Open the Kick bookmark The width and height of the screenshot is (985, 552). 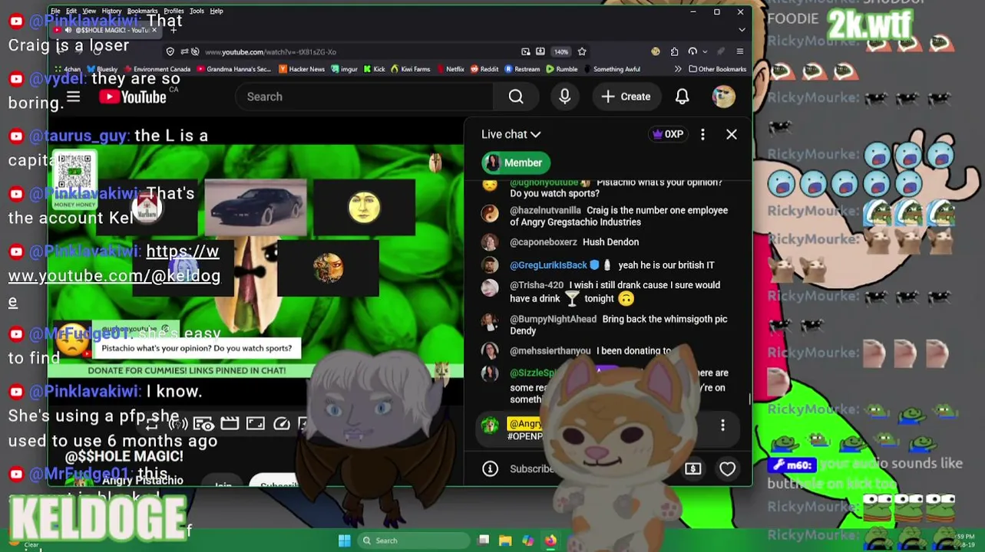pos(375,69)
